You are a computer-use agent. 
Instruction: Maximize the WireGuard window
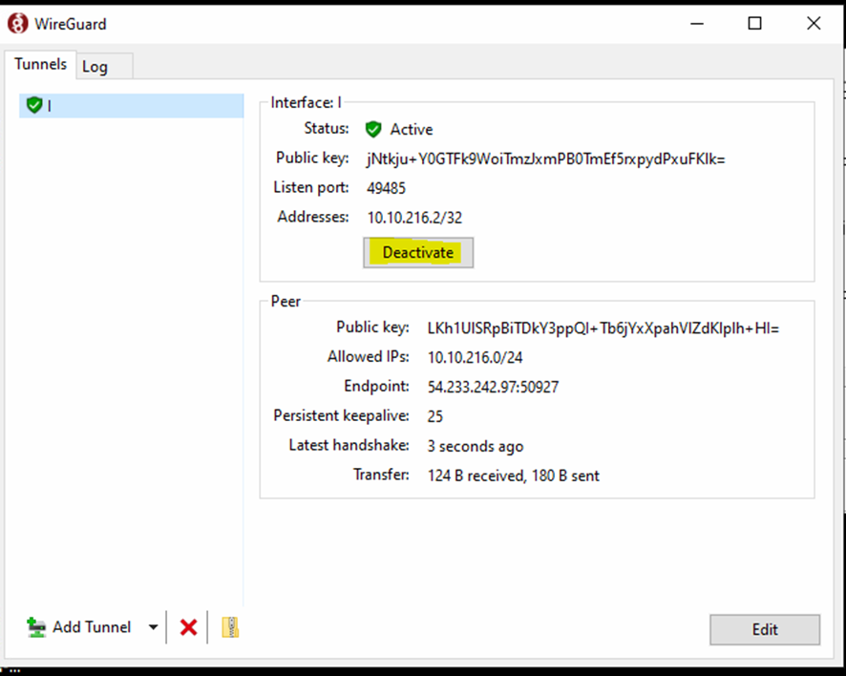[754, 24]
